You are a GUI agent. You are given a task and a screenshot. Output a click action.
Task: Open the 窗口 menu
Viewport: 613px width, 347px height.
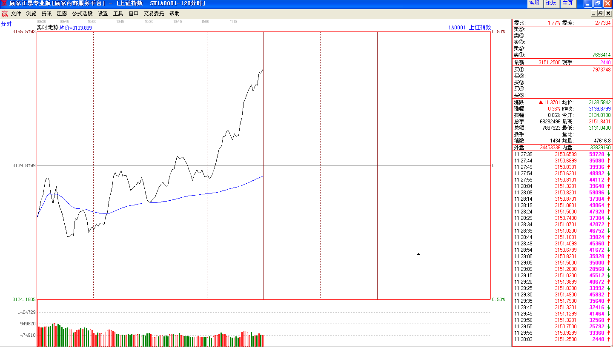pyautogui.click(x=133, y=14)
